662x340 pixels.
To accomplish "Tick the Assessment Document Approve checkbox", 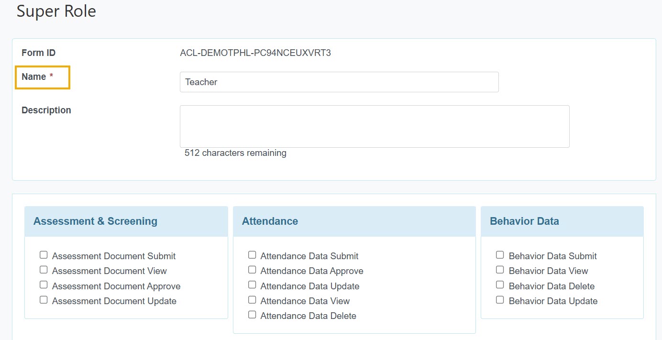I will [44, 285].
